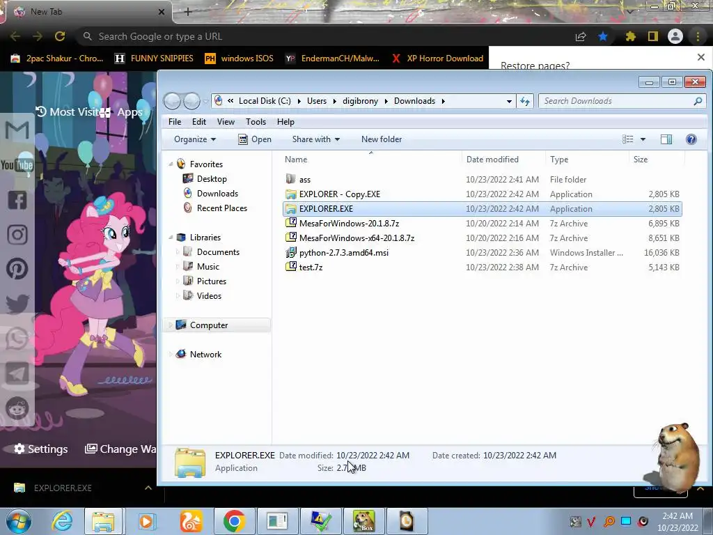The image size is (713, 535).
Task: Sort by the Size column header
Action: pos(657,160)
